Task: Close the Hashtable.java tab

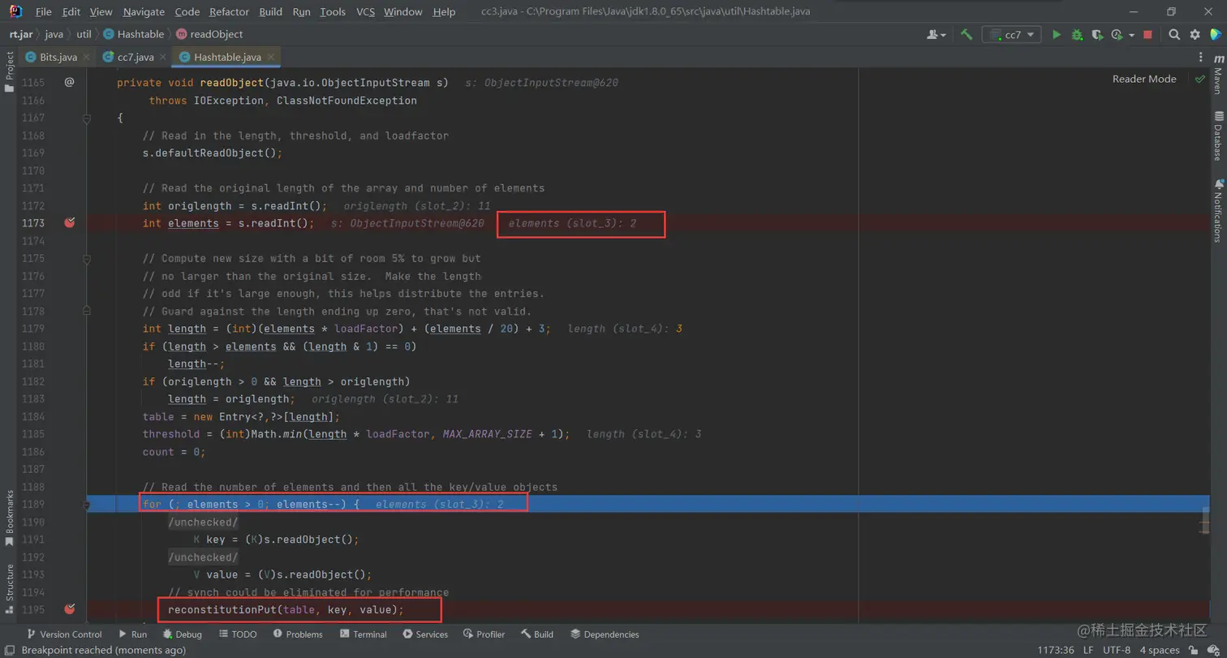Action: [x=273, y=57]
